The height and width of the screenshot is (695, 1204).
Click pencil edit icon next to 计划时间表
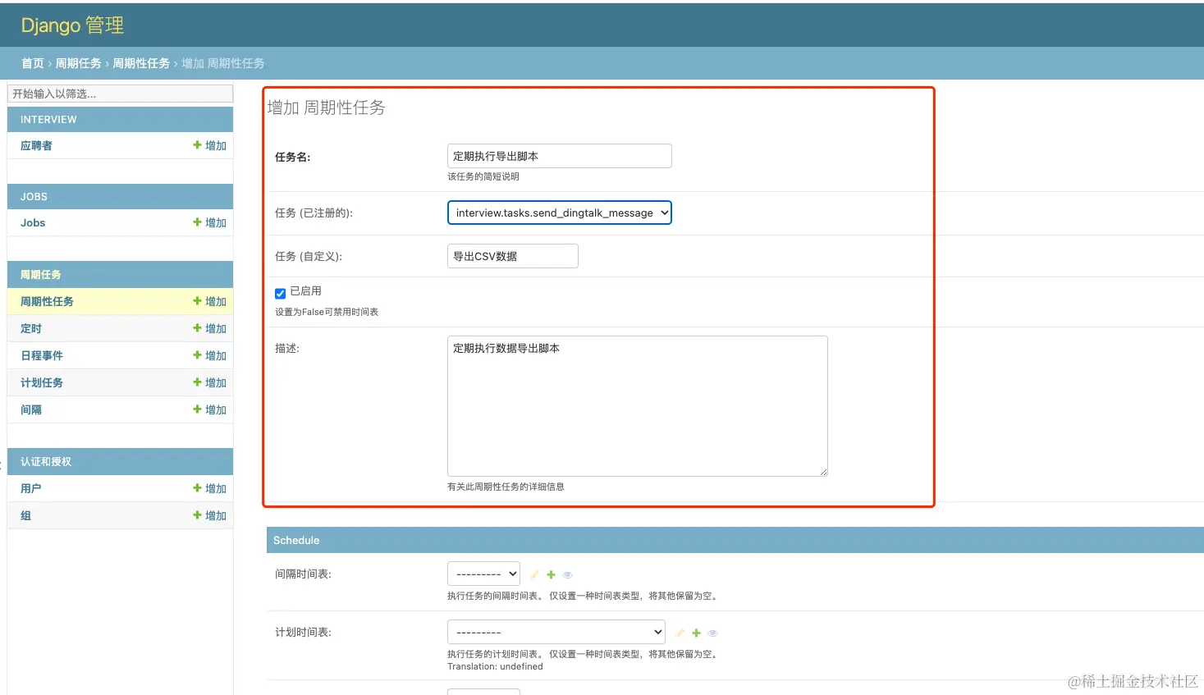point(680,633)
